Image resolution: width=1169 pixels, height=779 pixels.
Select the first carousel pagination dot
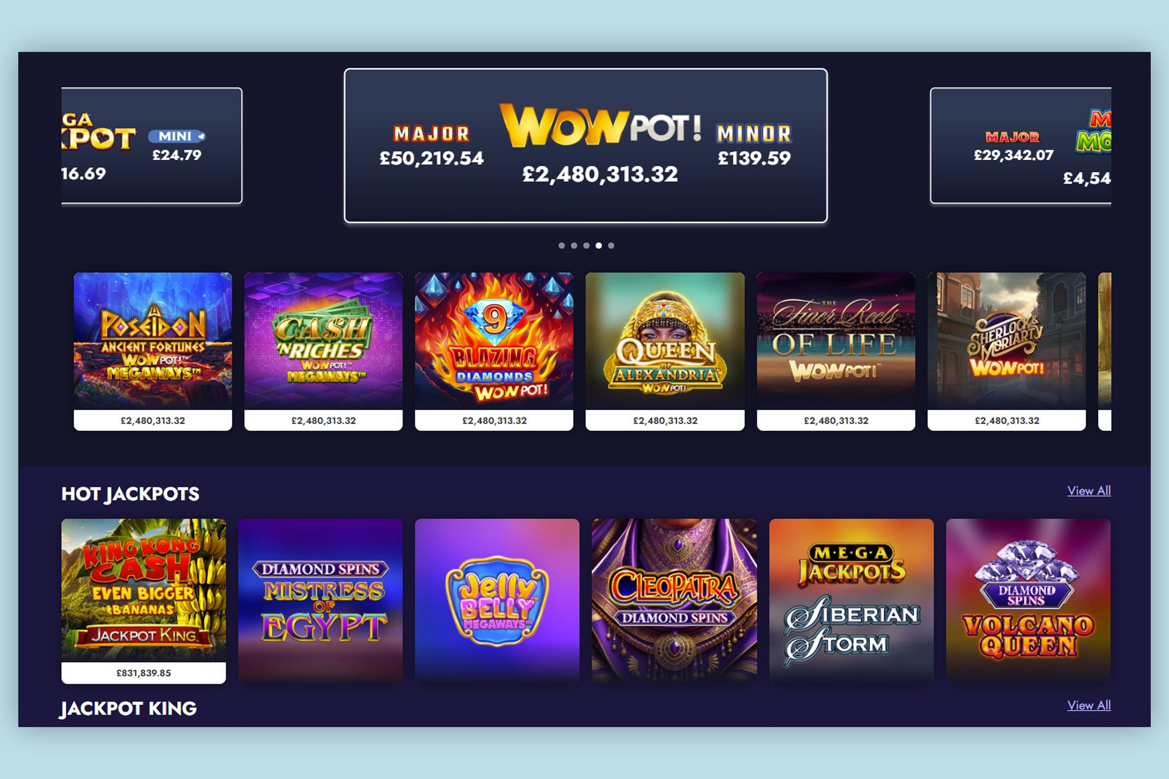click(x=562, y=245)
